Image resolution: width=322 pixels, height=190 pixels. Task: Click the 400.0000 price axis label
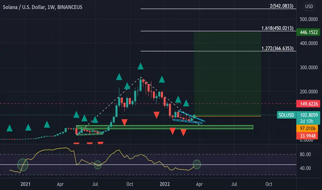[x=309, y=43]
